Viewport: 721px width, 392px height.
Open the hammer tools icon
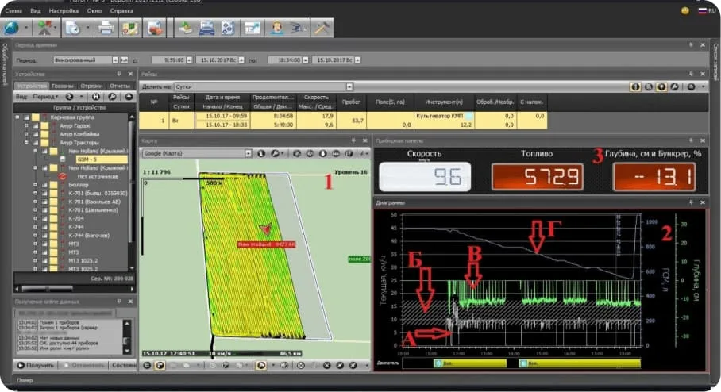(x=322, y=28)
